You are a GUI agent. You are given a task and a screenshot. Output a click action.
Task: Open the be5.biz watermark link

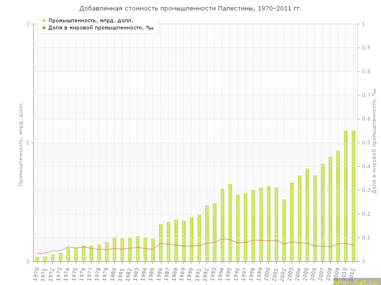pyautogui.click(x=356, y=282)
